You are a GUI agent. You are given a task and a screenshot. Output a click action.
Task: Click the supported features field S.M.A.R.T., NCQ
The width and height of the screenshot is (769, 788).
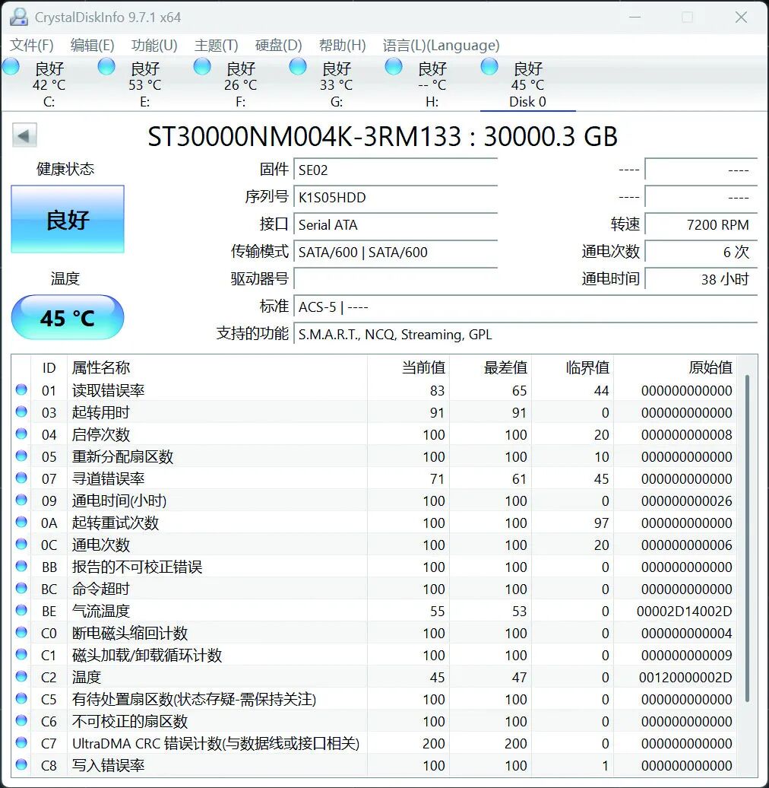526,334
